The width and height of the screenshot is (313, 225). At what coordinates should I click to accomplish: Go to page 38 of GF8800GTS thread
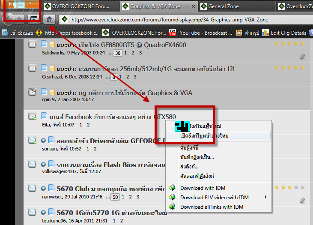pyautogui.click(x=118, y=53)
